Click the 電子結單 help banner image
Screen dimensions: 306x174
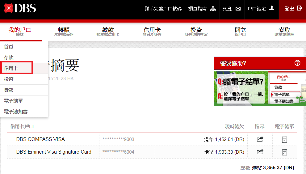click(260, 89)
